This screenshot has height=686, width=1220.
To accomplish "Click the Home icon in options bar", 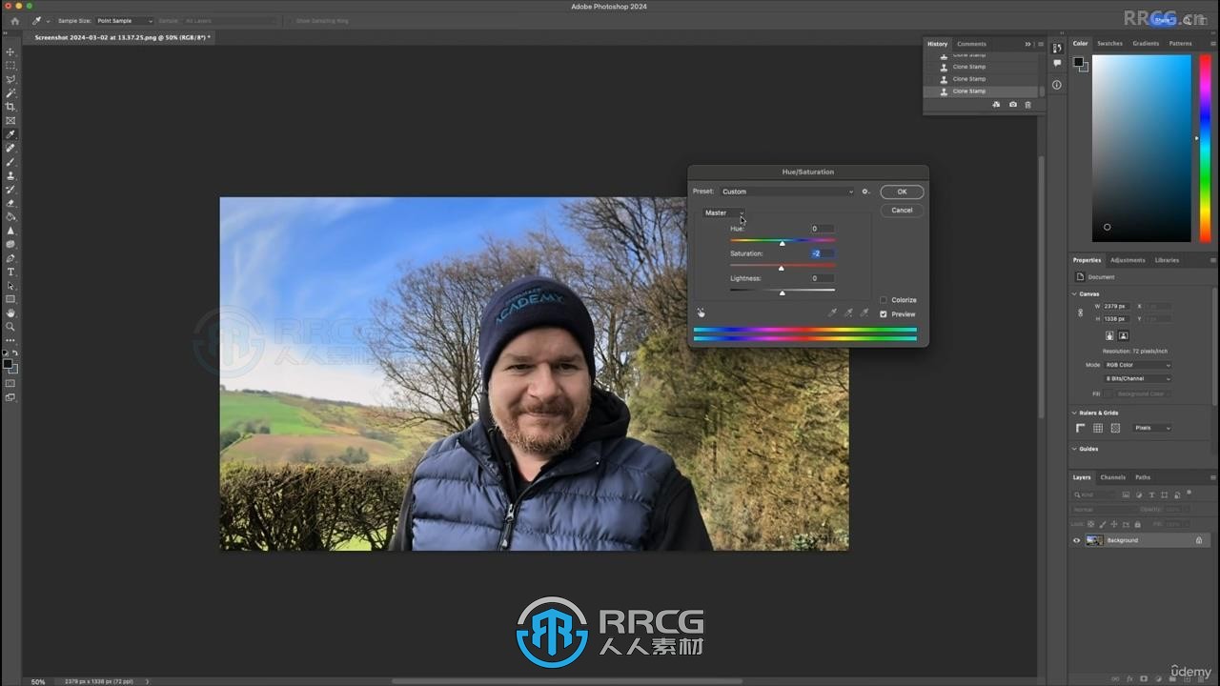I will [14, 20].
